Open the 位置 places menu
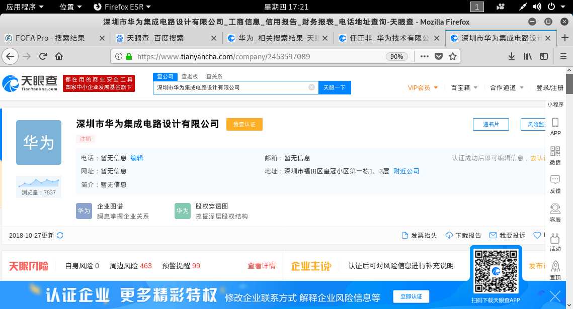The height and width of the screenshot is (309, 573). [x=70, y=7]
